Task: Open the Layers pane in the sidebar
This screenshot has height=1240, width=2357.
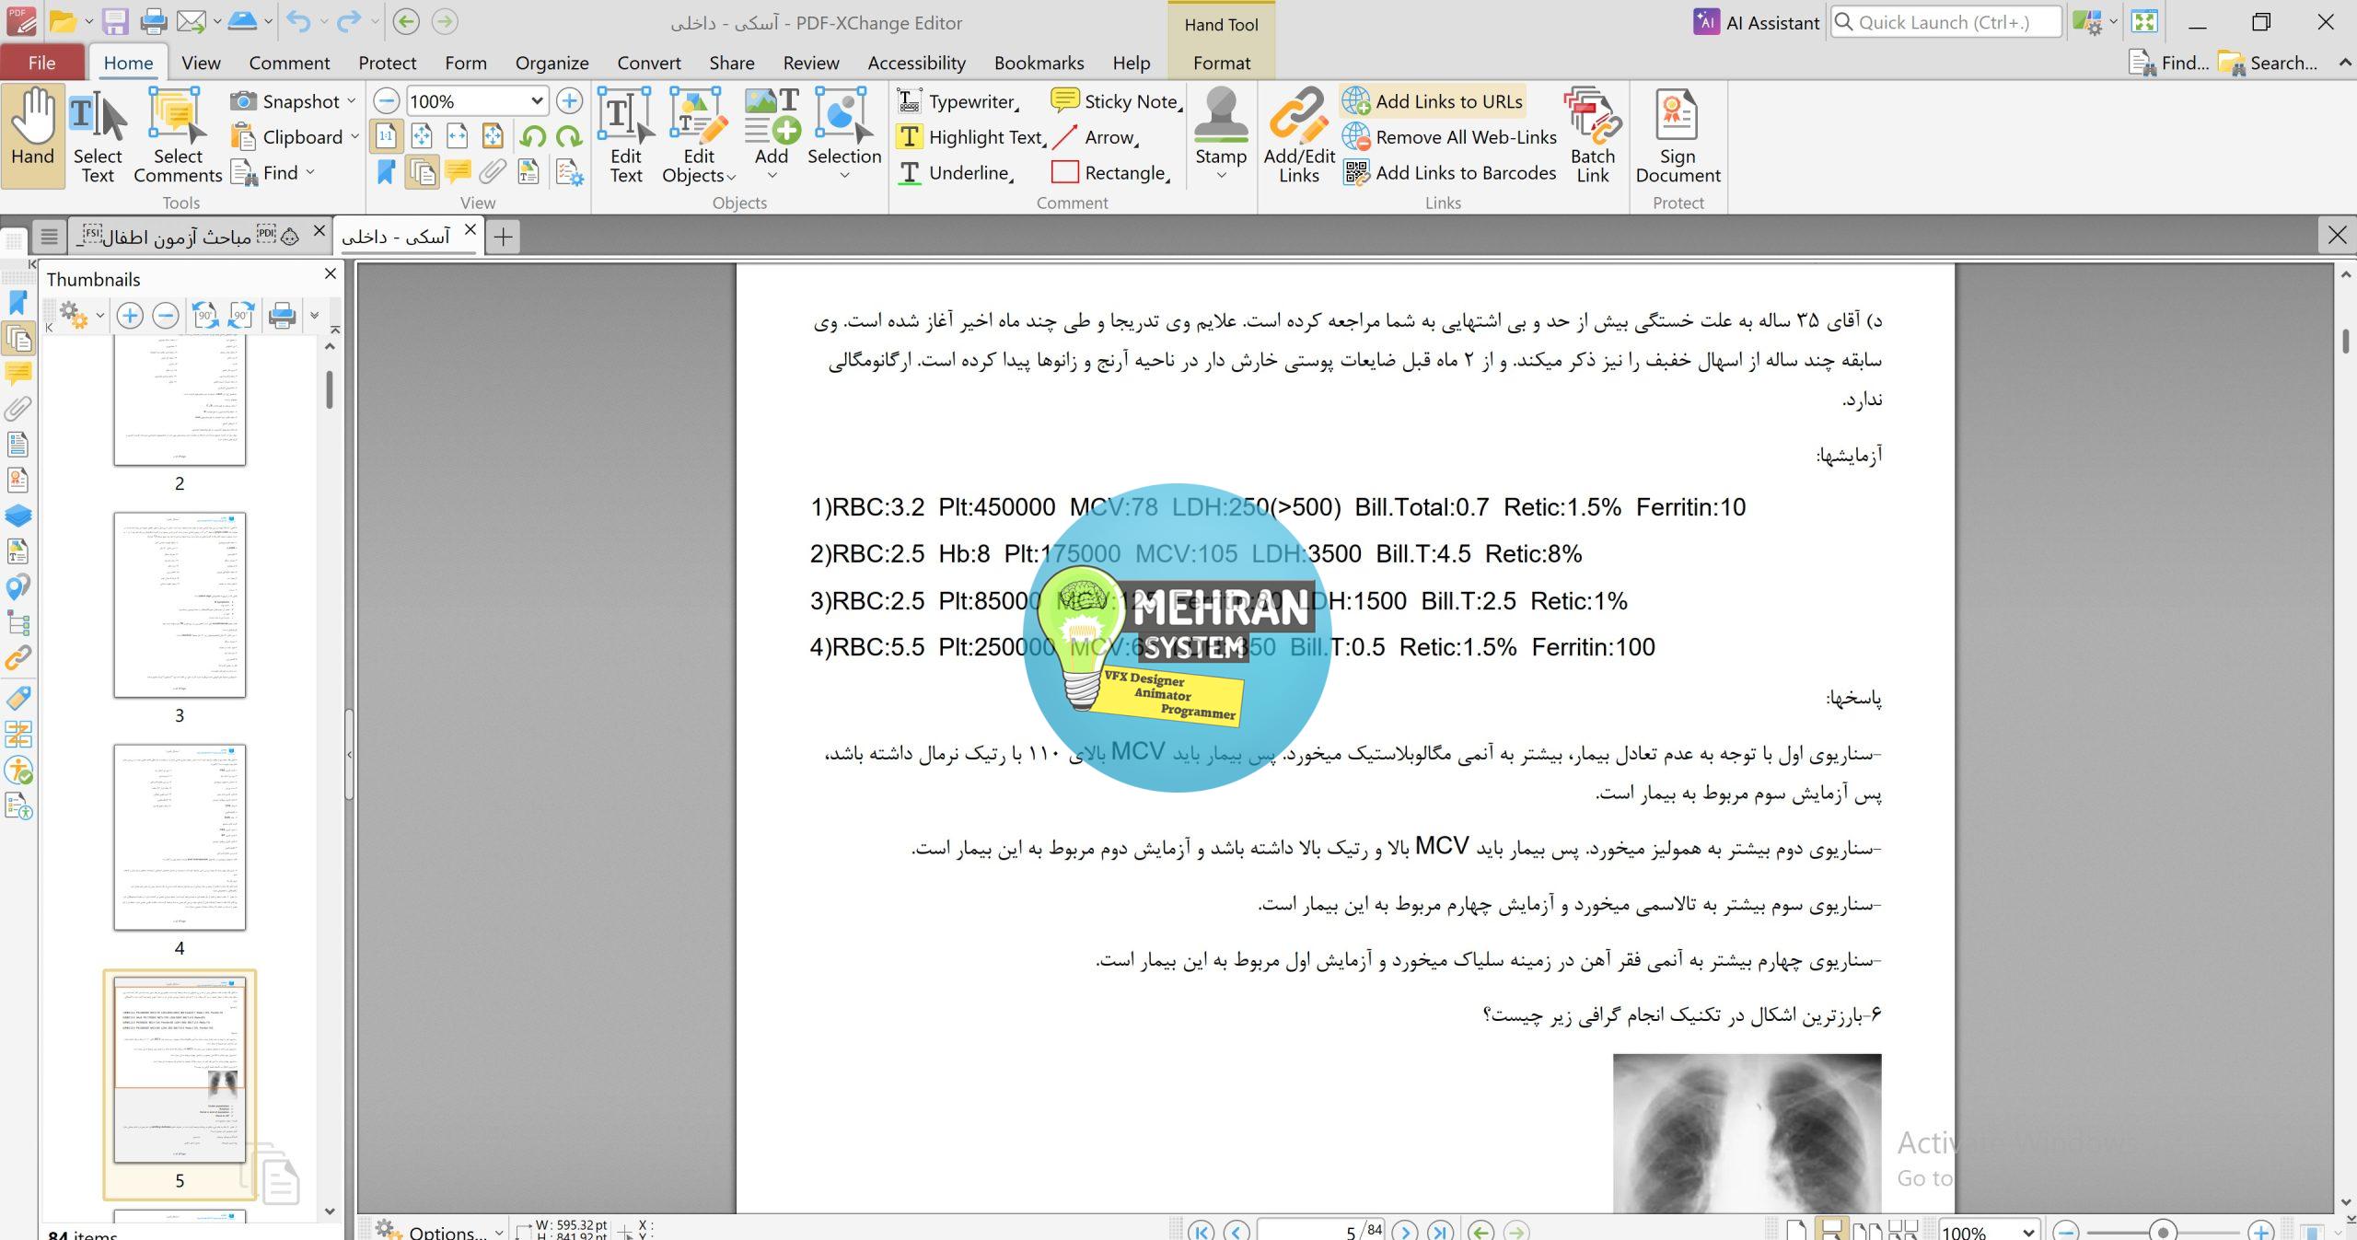Action: [x=18, y=516]
